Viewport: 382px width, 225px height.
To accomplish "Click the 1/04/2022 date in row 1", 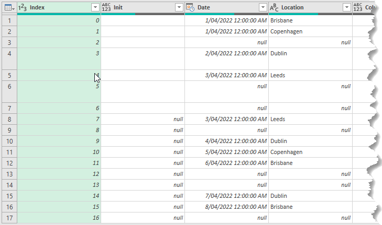I will [x=226, y=20].
